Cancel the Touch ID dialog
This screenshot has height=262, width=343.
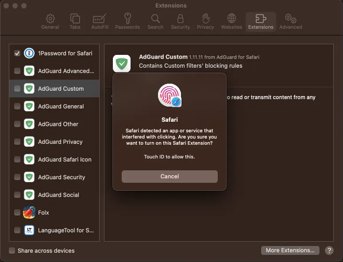click(x=170, y=177)
